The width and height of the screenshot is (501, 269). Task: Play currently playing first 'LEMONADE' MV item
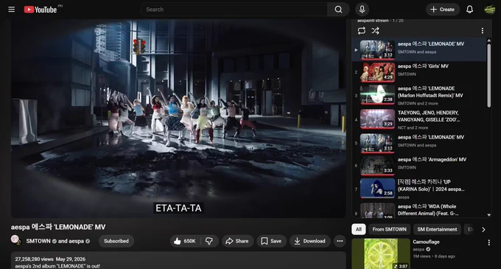click(419, 49)
